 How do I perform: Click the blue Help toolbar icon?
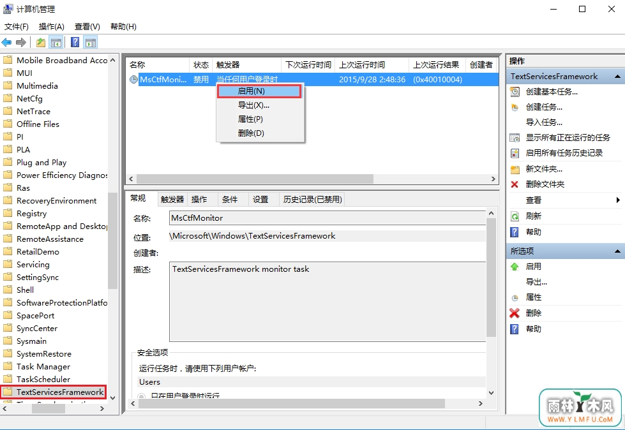pyautogui.click(x=75, y=42)
